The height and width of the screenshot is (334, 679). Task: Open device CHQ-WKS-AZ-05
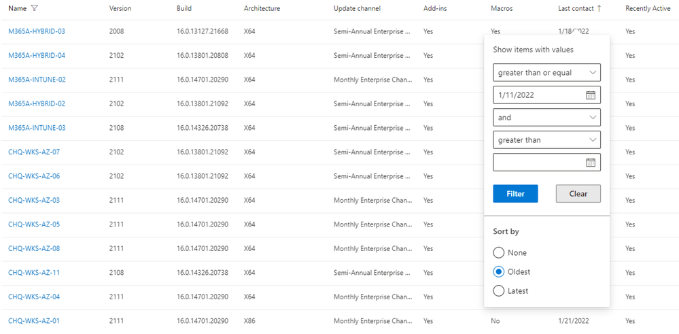click(34, 224)
